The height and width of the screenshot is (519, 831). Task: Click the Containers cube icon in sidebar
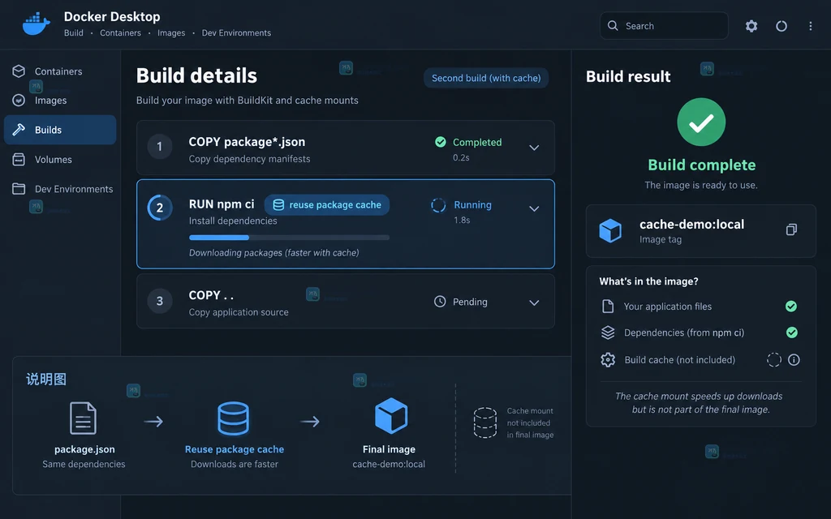point(19,71)
